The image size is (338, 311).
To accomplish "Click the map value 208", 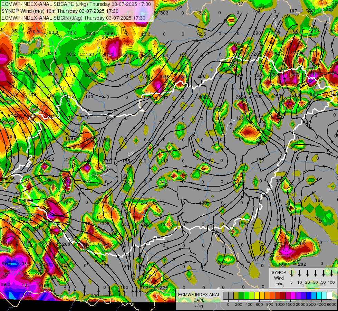I will pyautogui.click(x=66, y=244).
